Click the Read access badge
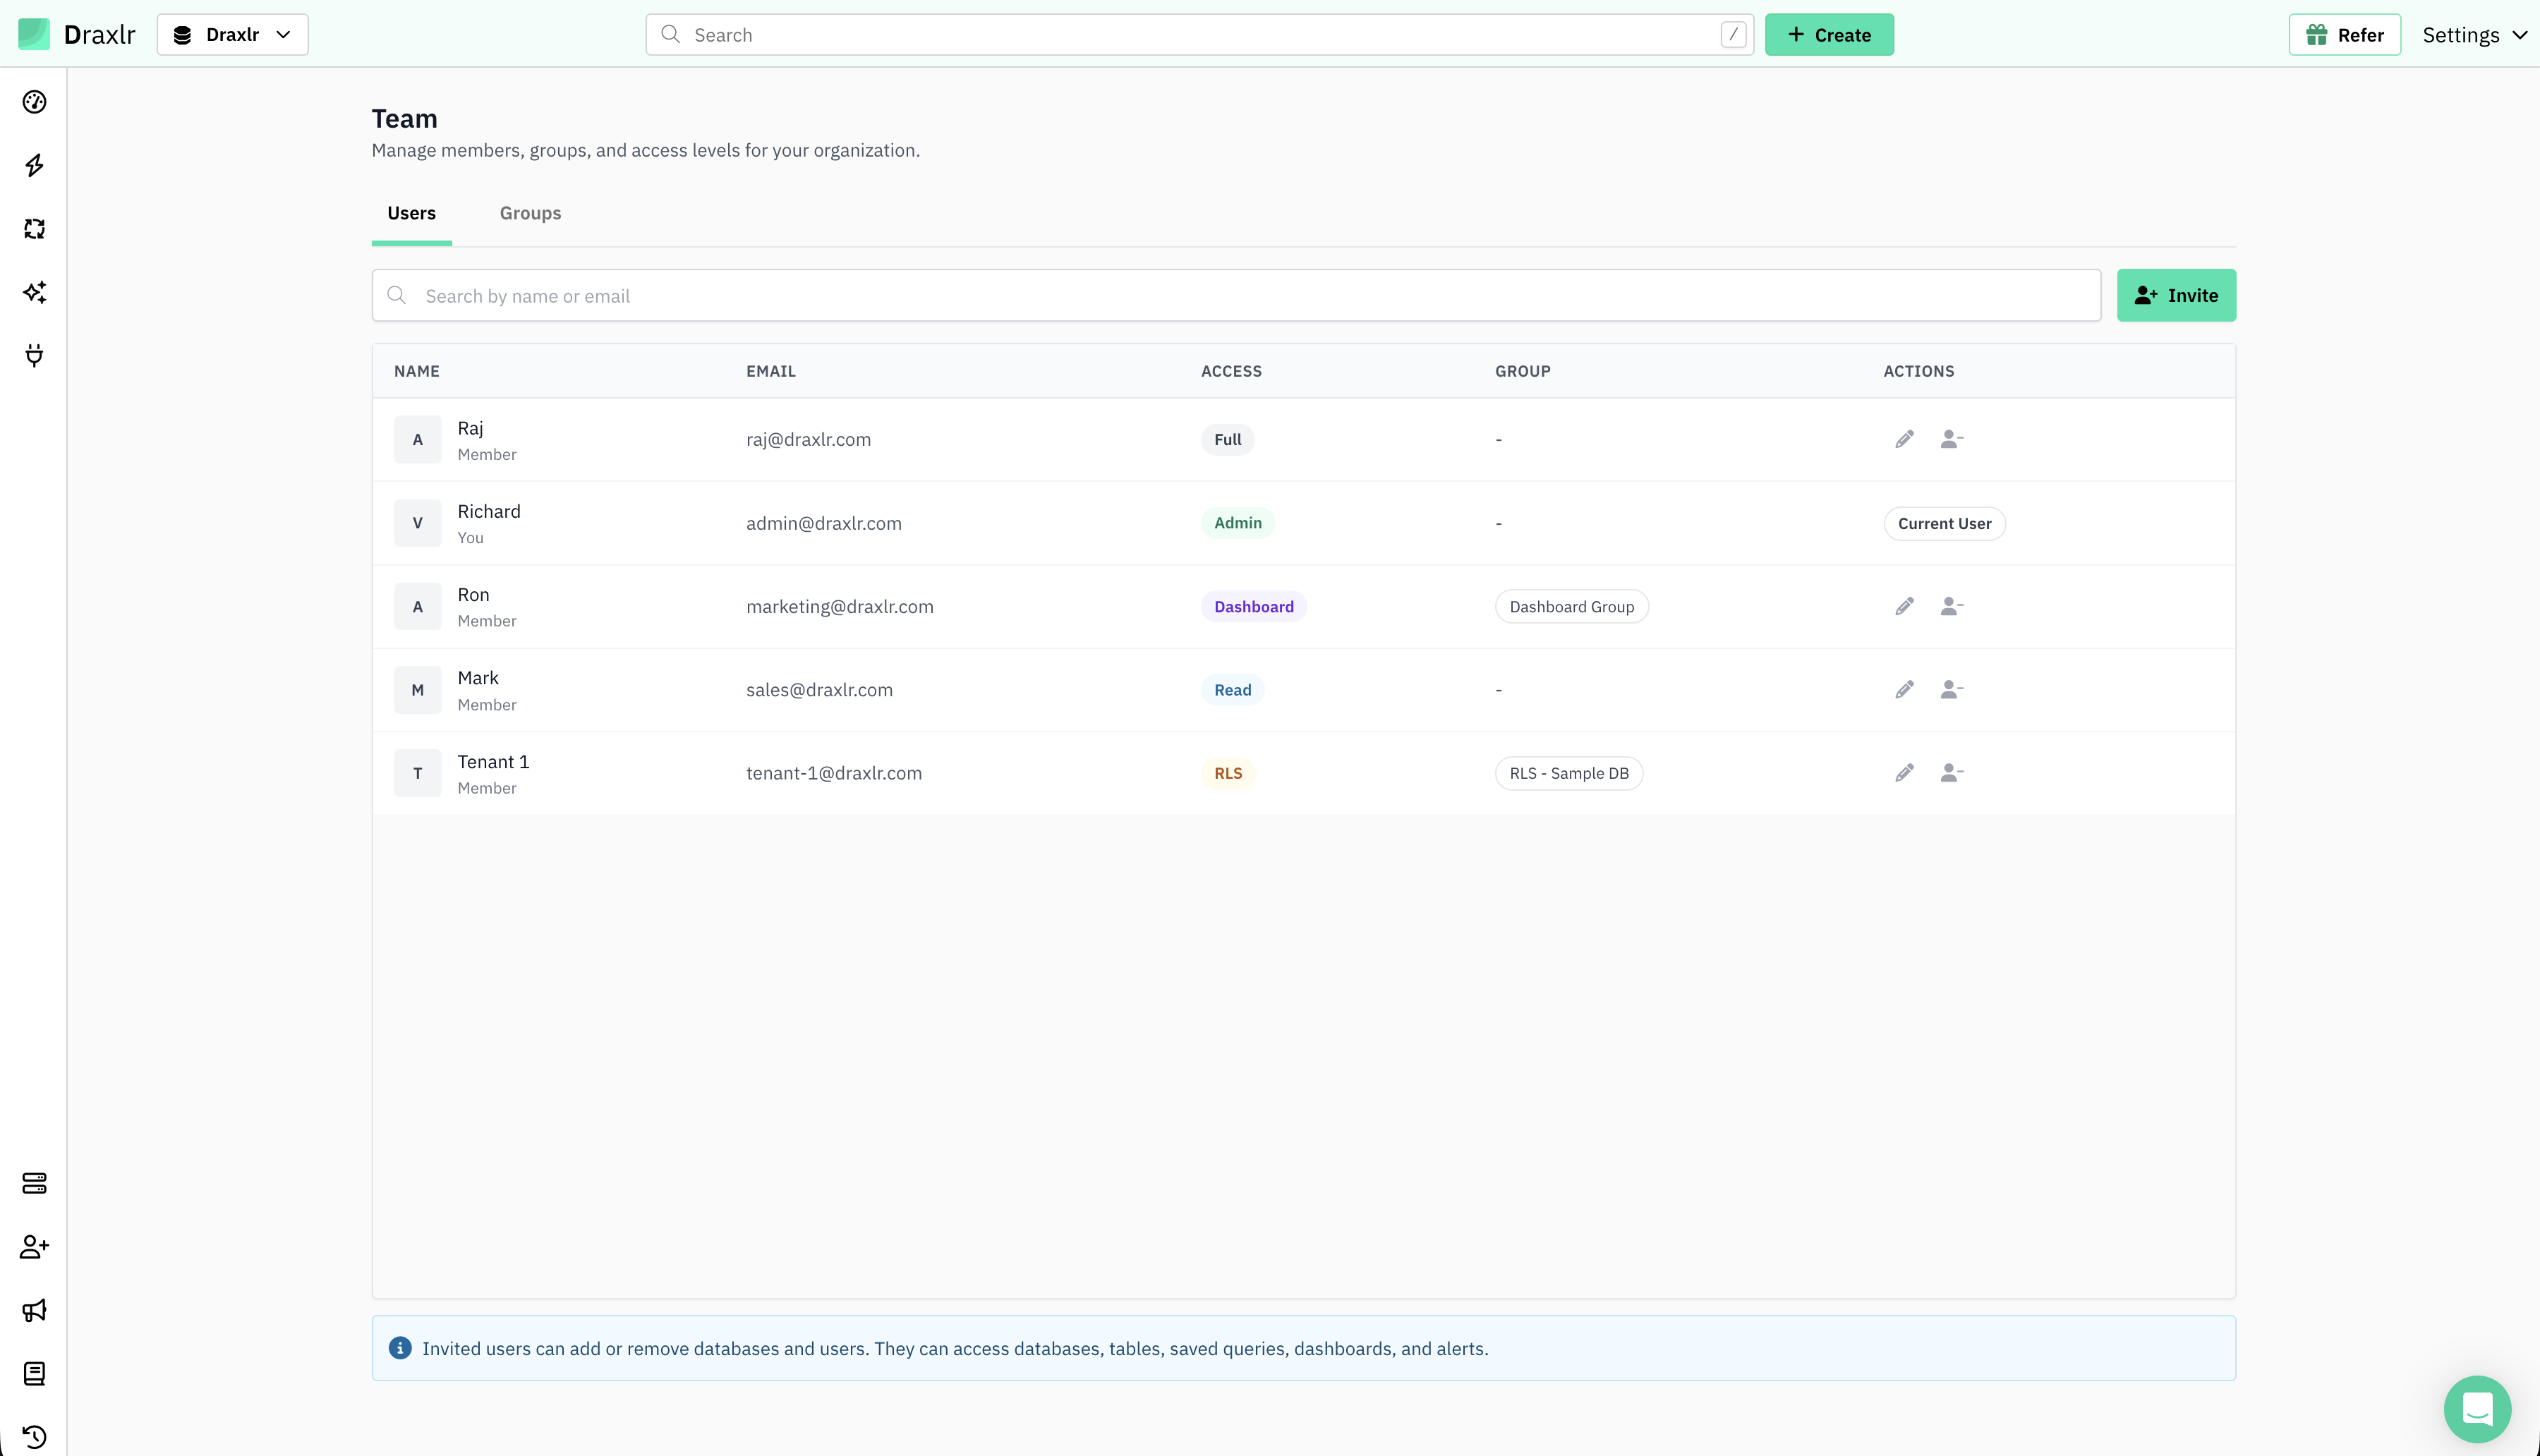This screenshot has height=1456, width=2540. 1232,690
